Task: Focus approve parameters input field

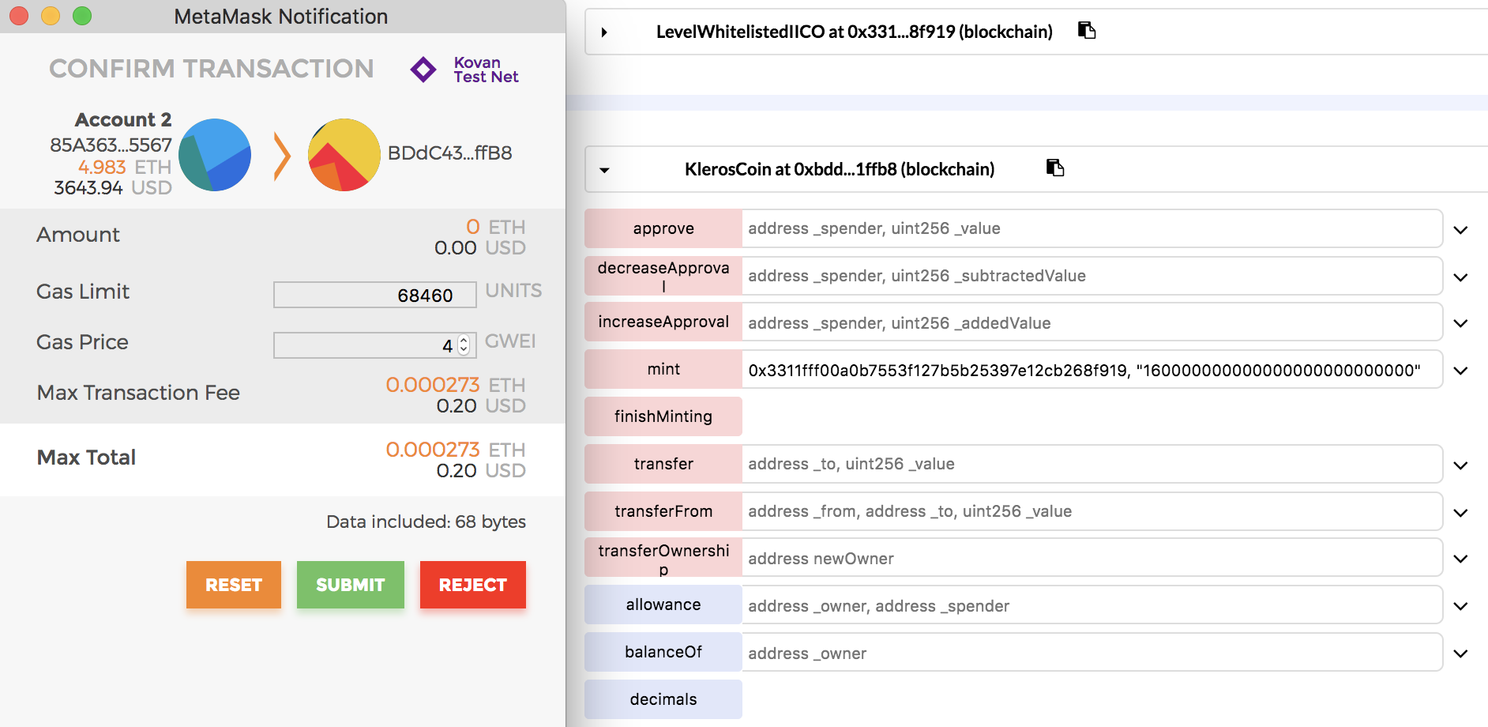Action: point(1092,228)
